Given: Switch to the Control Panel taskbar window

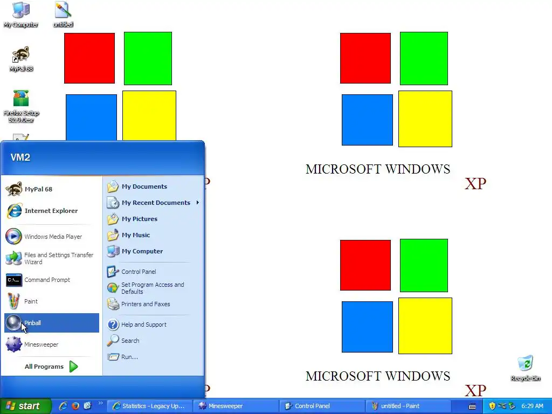Looking at the screenshot, I should 322,406.
